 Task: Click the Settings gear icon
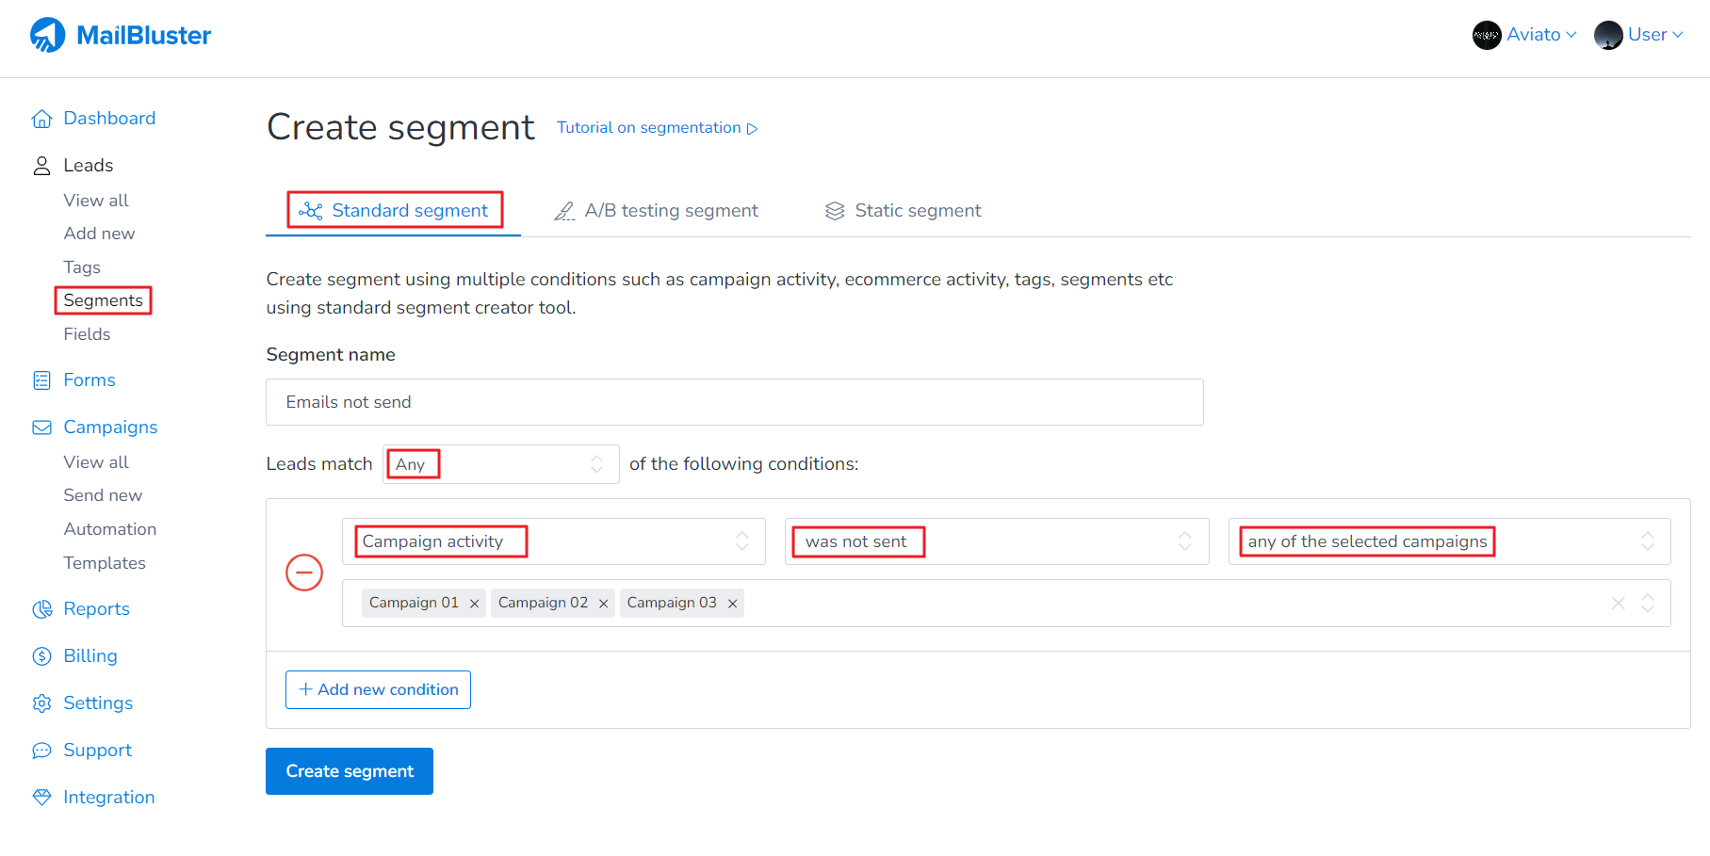point(41,703)
